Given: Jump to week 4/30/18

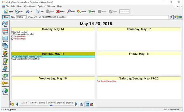Looking at the screenshot, I should [x=33, y=103].
